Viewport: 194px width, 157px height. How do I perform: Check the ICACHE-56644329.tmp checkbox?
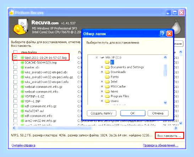[15, 63]
